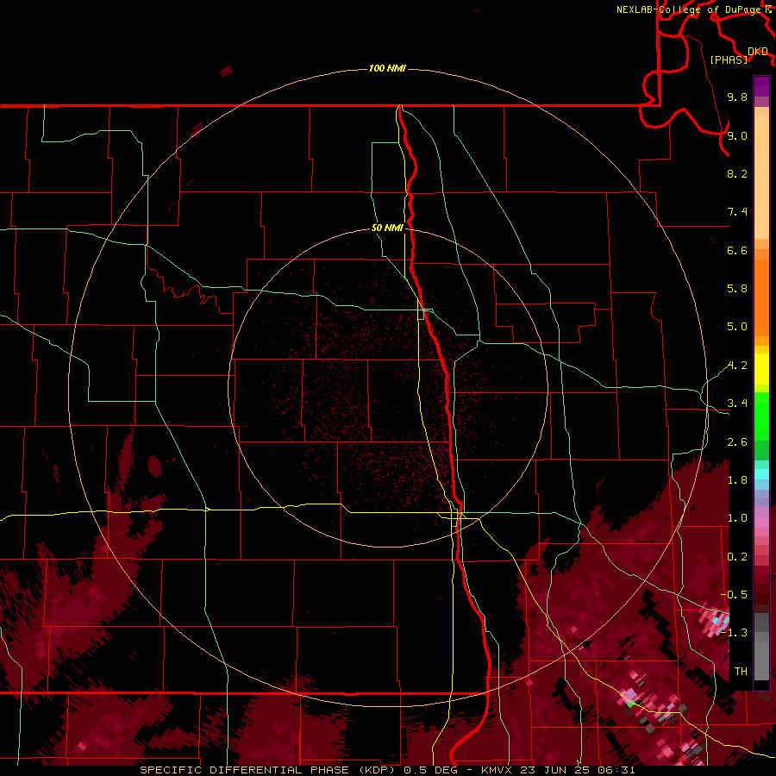Click the 8.2 scale label
The height and width of the screenshot is (776, 776).
[737, 173]
